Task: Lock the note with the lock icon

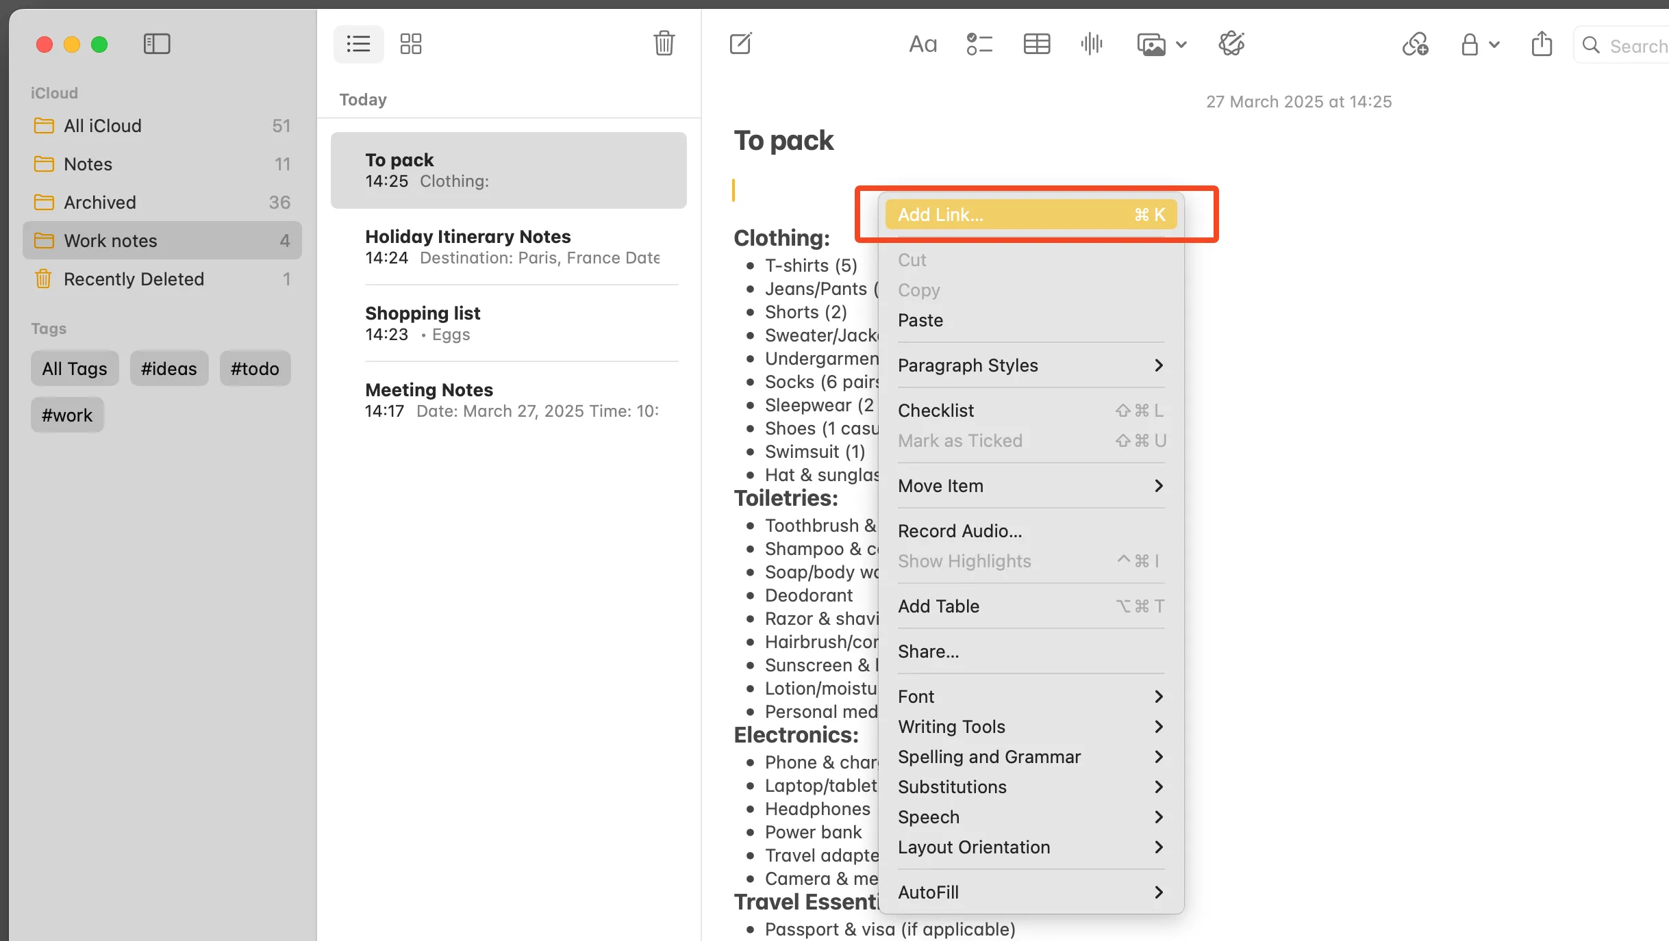Action: 1470,44
